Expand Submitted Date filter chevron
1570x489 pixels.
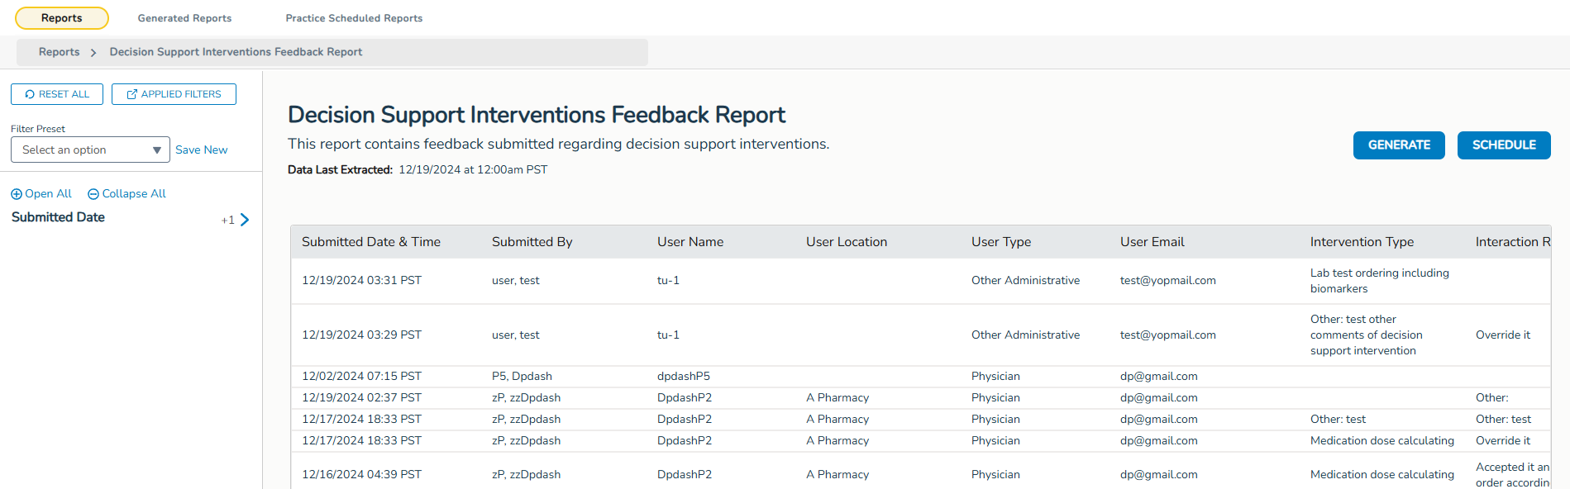pyautogui.click(x=245, y=220)
